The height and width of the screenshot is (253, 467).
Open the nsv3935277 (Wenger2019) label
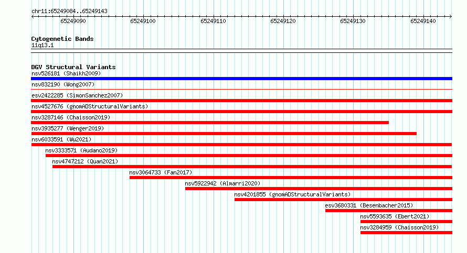tap(68, 128)
